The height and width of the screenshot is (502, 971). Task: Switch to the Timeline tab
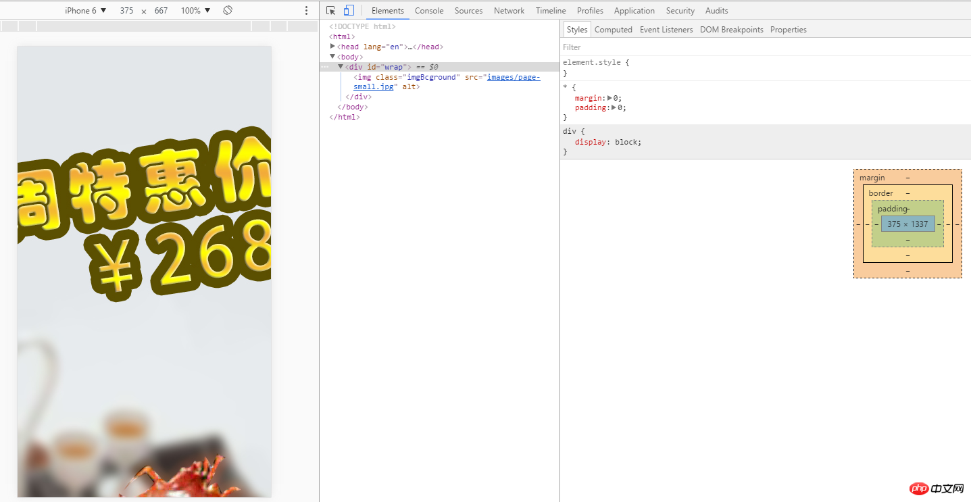(x=551, y=10)
